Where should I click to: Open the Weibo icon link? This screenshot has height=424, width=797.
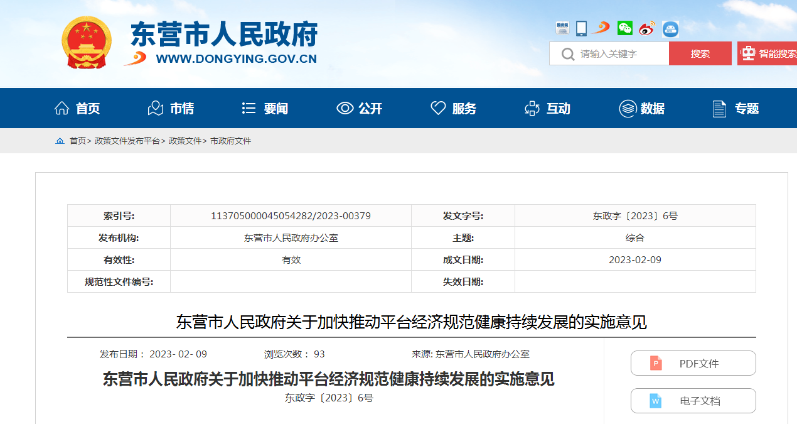click(647, 28)
